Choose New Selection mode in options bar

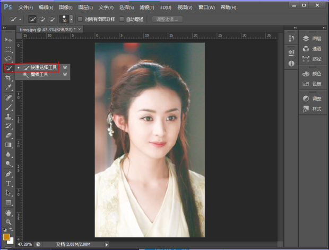(x=32, y=20)
